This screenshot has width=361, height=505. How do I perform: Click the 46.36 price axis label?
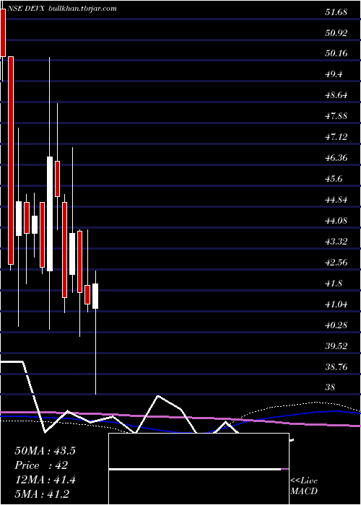click(336, 158)
